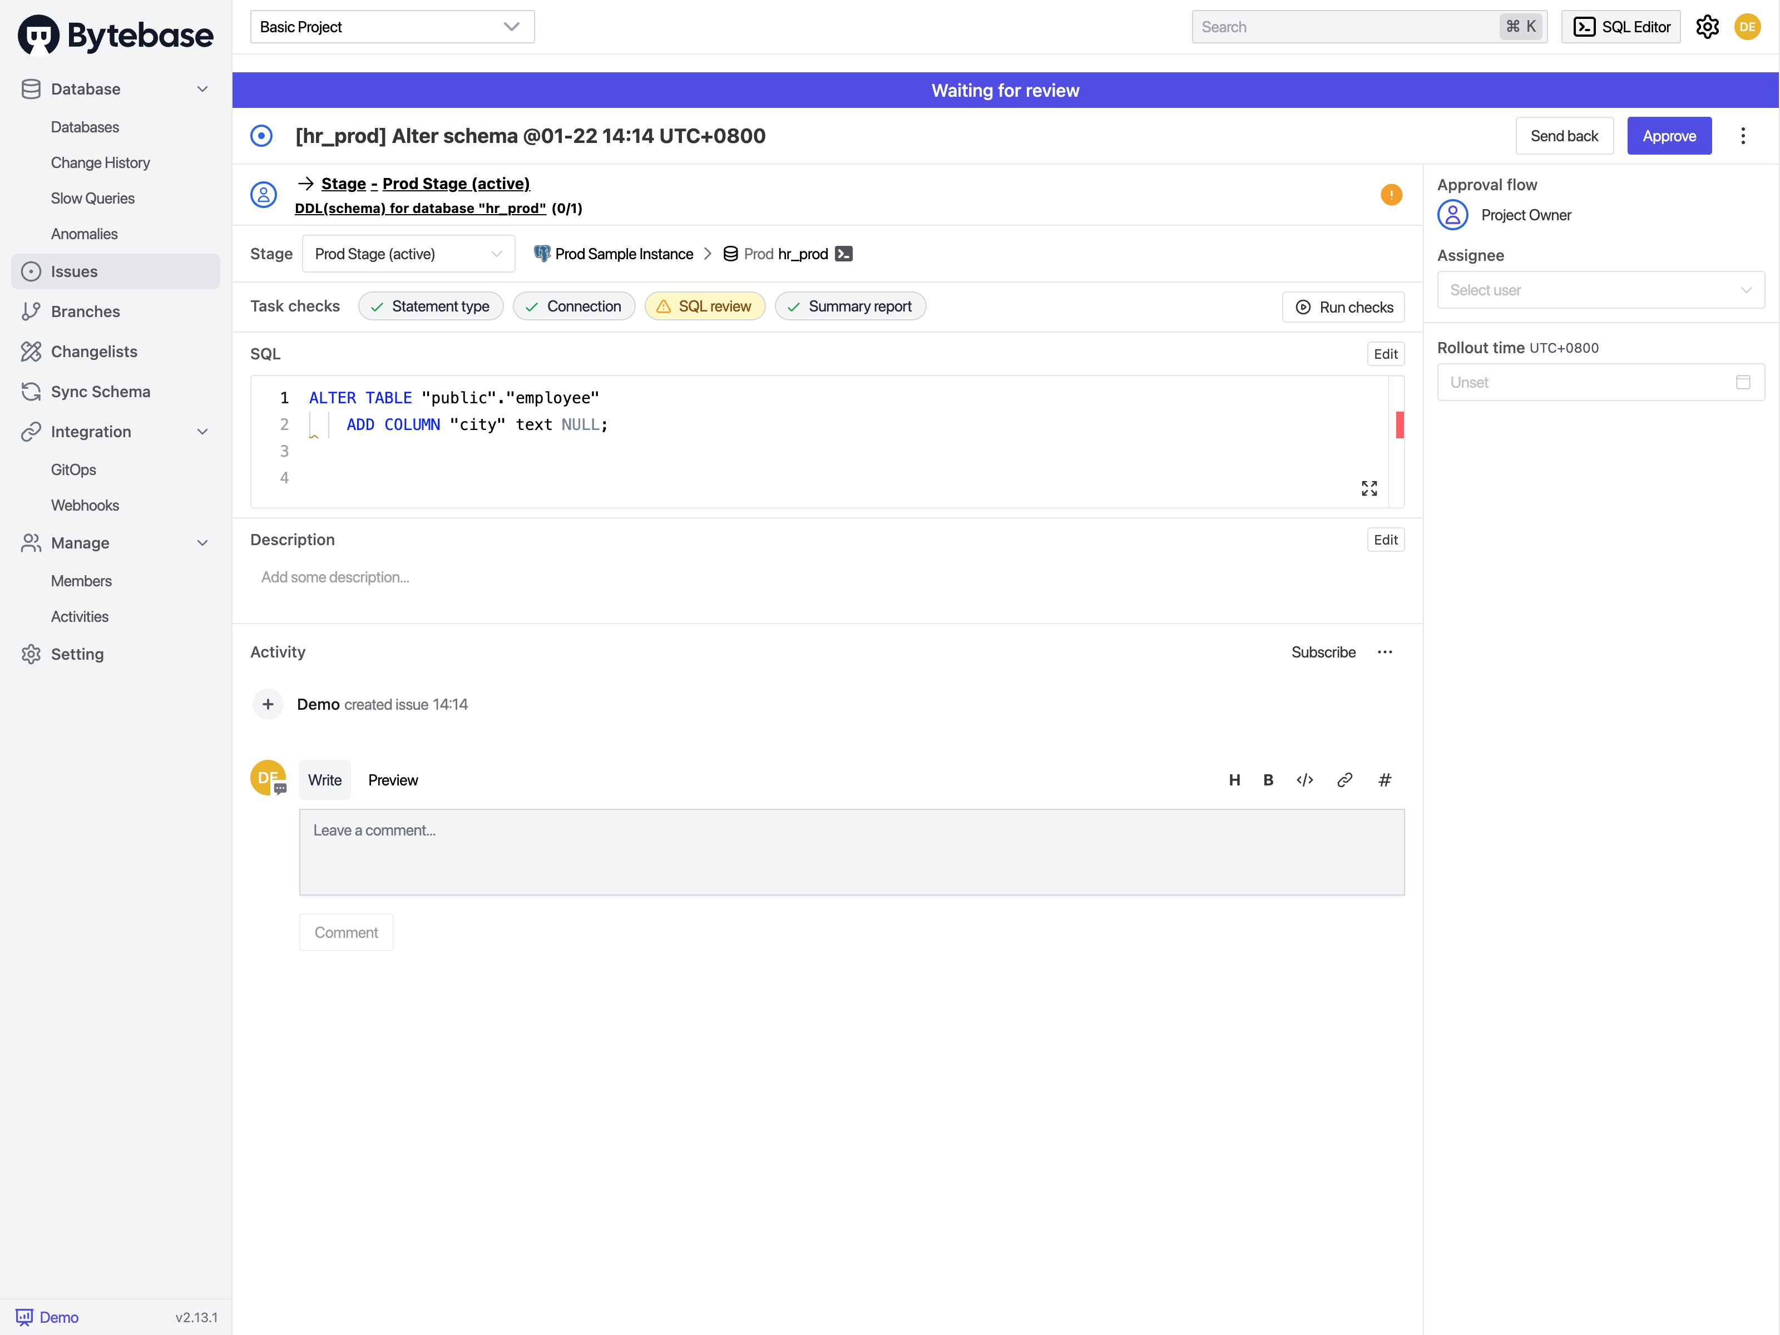The image size is (1780, 1335).
Task: Open Change History in sidebar
Action: (101, 162)
